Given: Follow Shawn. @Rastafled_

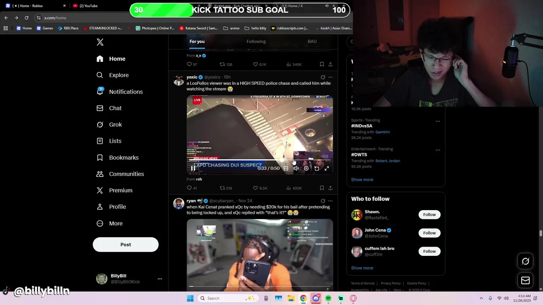Looking at the screenshot, I should [429, 215].
